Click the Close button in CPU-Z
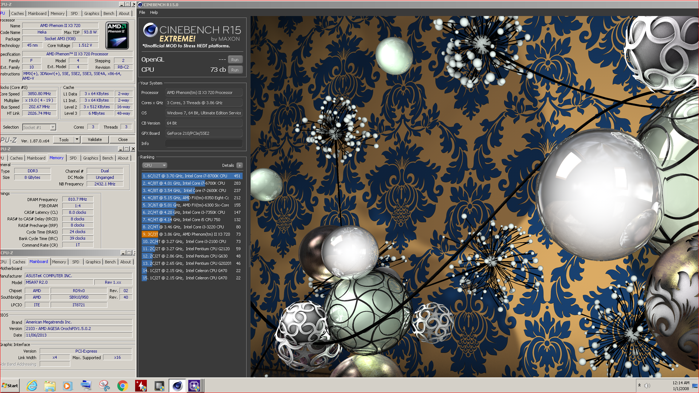 pyautogui.click(x=123, y=139)
